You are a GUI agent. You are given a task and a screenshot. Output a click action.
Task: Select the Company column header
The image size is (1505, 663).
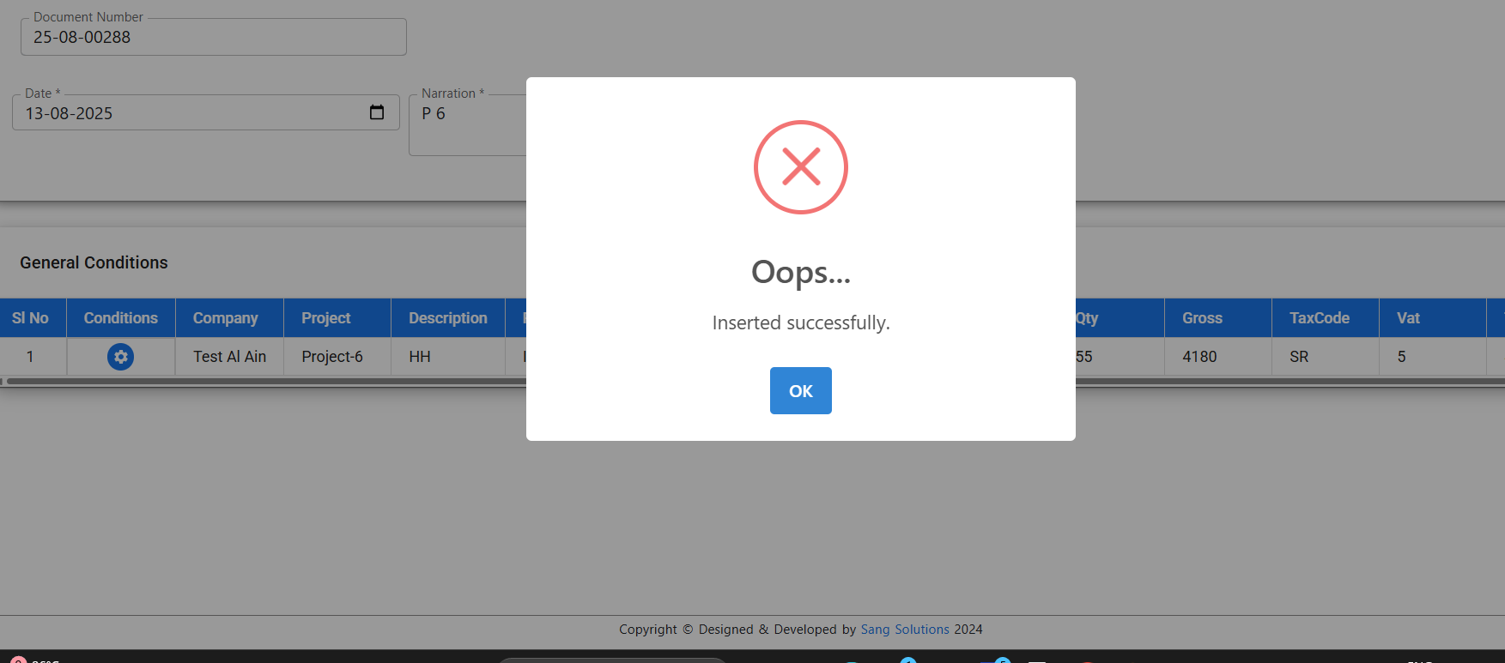click(x=225, y=318)
